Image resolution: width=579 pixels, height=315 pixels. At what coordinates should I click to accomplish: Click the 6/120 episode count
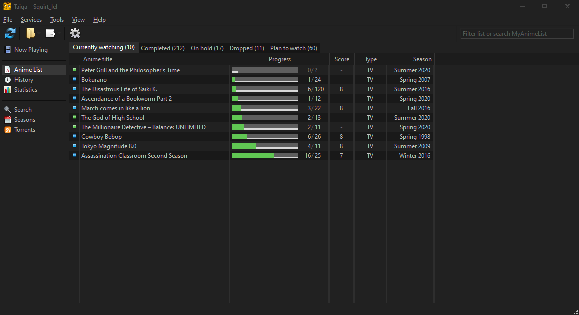316,89
